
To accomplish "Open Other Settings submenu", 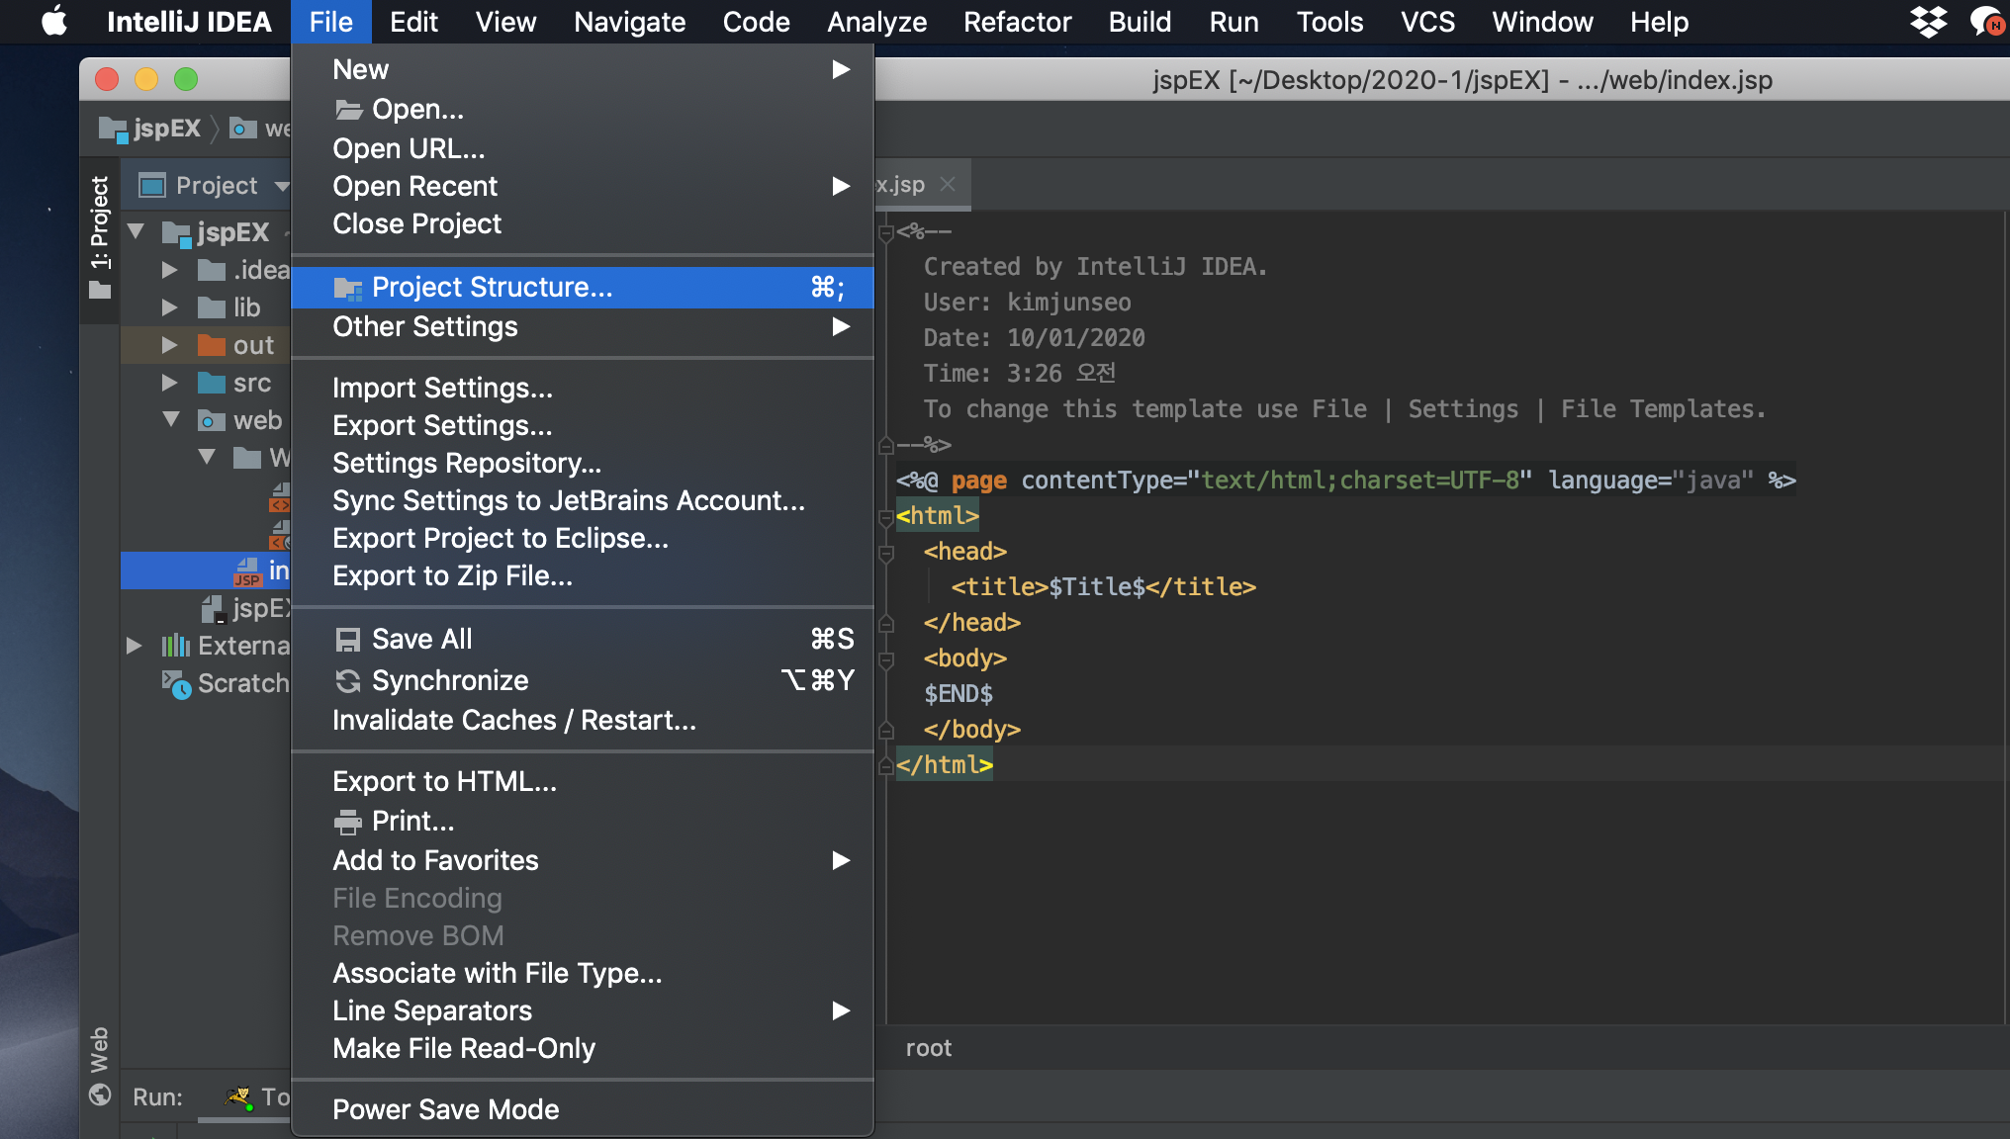I will tap(583, 326).
